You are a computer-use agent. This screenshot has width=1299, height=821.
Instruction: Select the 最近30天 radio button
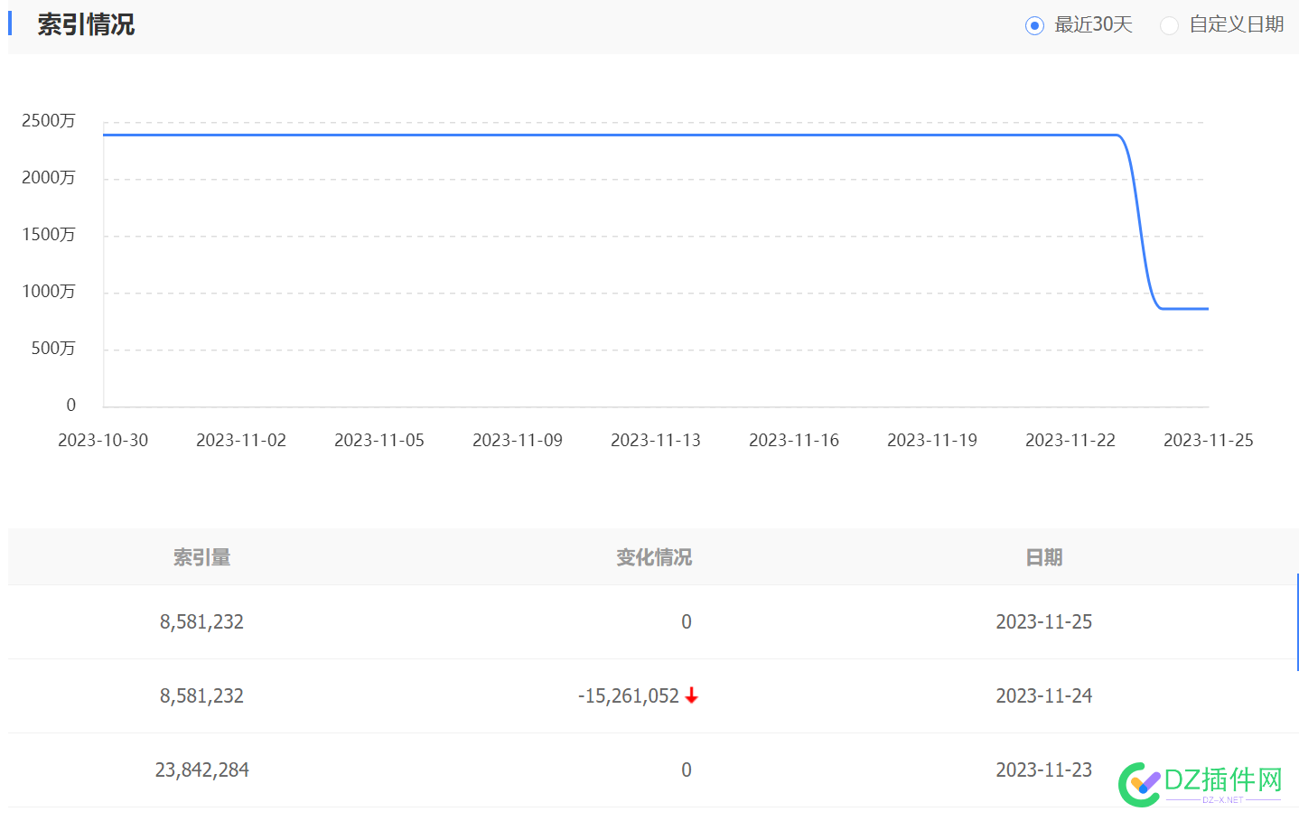1035,25
